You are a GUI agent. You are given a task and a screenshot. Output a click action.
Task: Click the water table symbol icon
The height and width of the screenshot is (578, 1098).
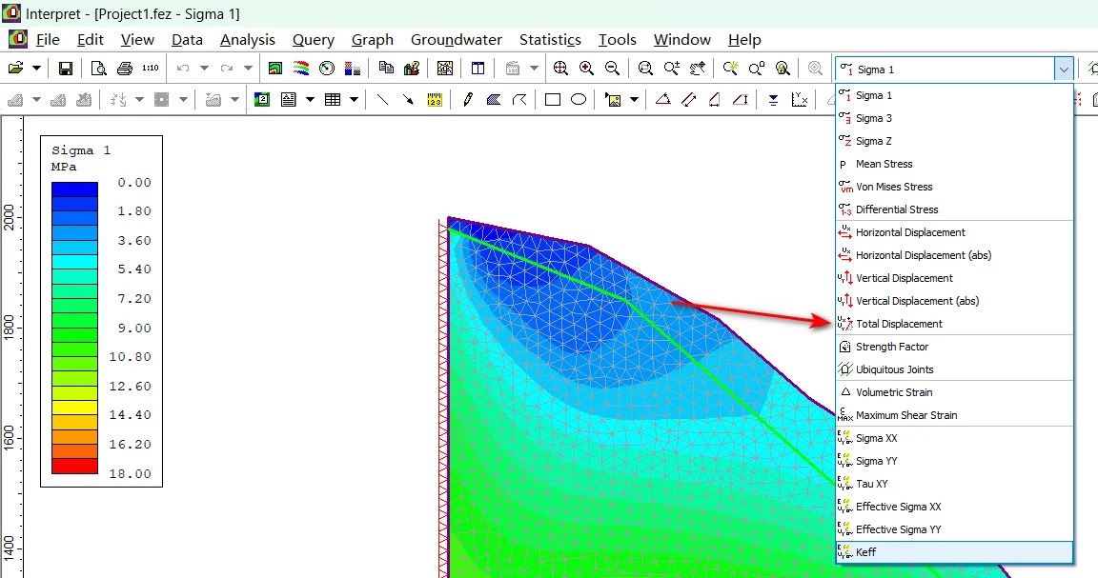[x=773, y=100]
